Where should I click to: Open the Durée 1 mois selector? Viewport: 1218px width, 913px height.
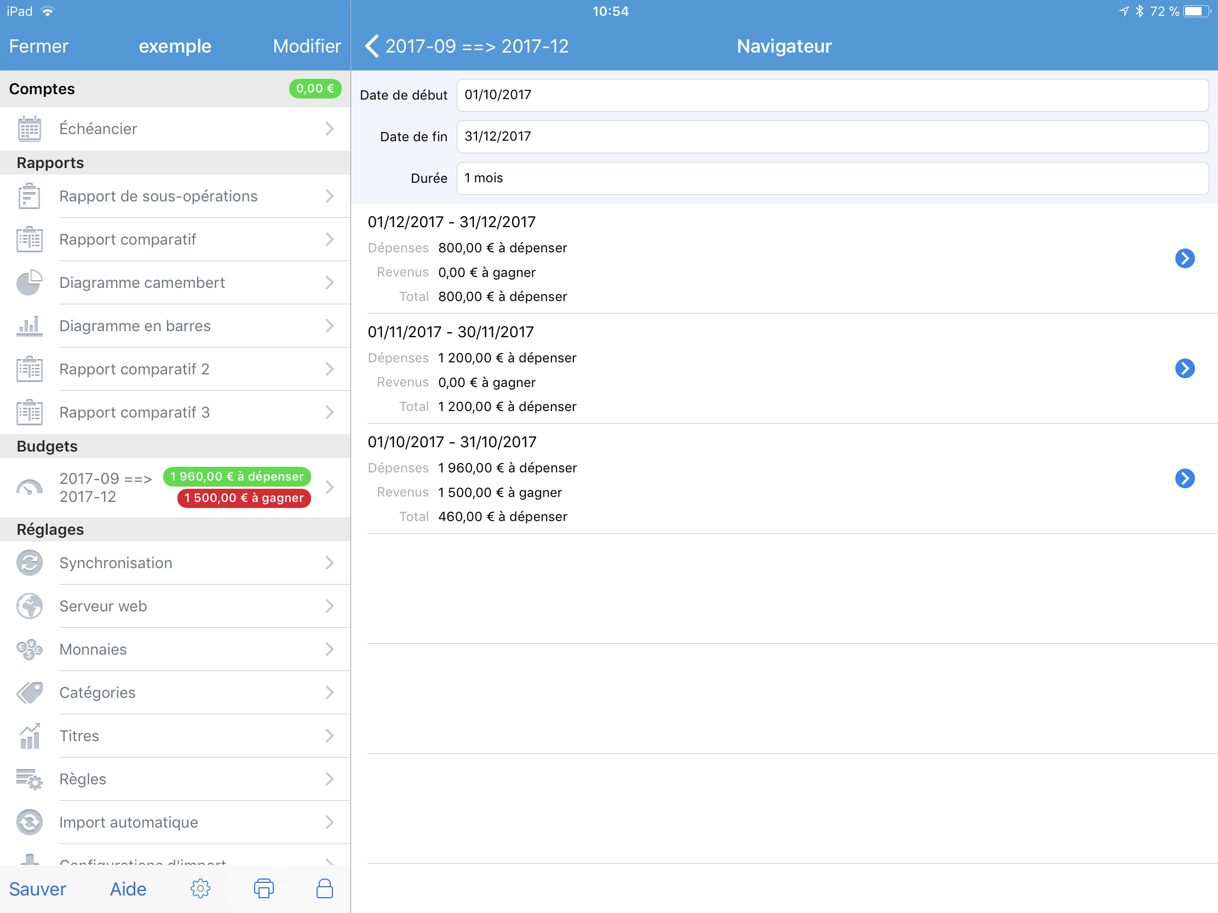coord(832,178)
